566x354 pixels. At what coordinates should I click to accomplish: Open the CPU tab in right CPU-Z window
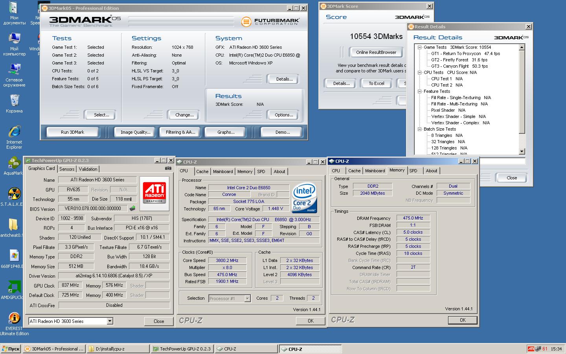pyautogui.click(x=336, y=171)
